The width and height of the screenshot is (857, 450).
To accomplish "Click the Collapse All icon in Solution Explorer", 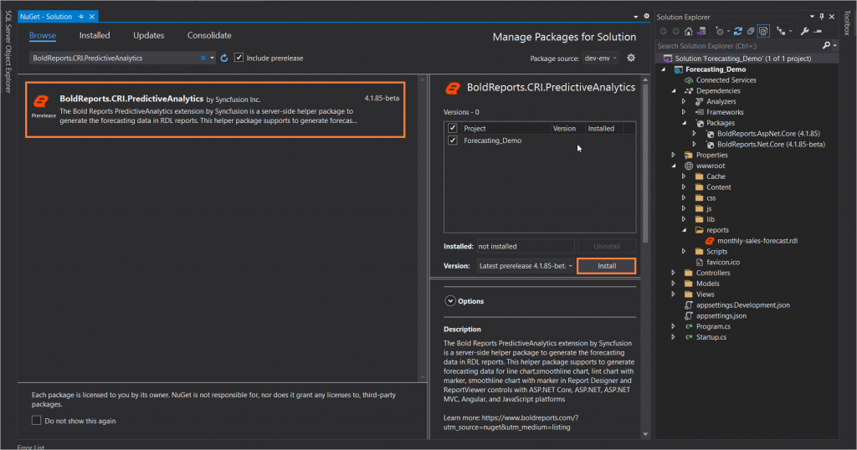I will pyautogui.click(x=751, y=32).
